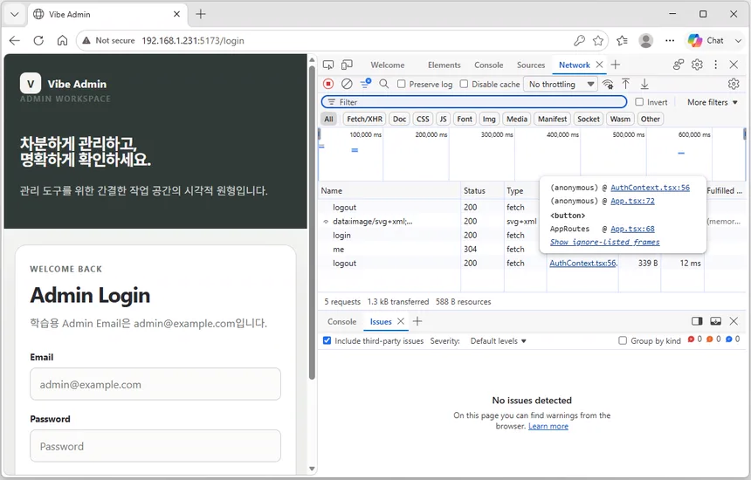Clear the network log
The image size is (751, 480).
347,84
